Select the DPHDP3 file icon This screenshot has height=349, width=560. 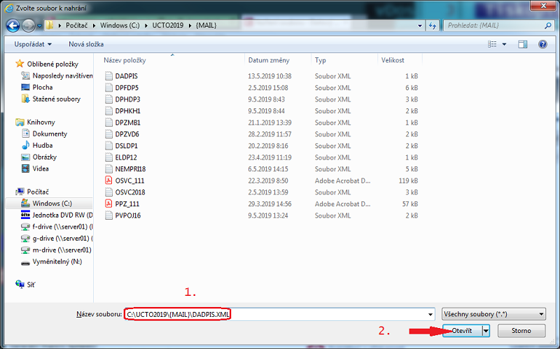(108, 99)
